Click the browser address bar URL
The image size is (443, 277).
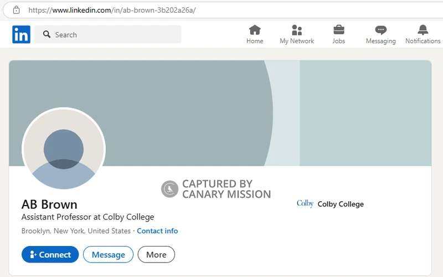(x=112, y=10)
